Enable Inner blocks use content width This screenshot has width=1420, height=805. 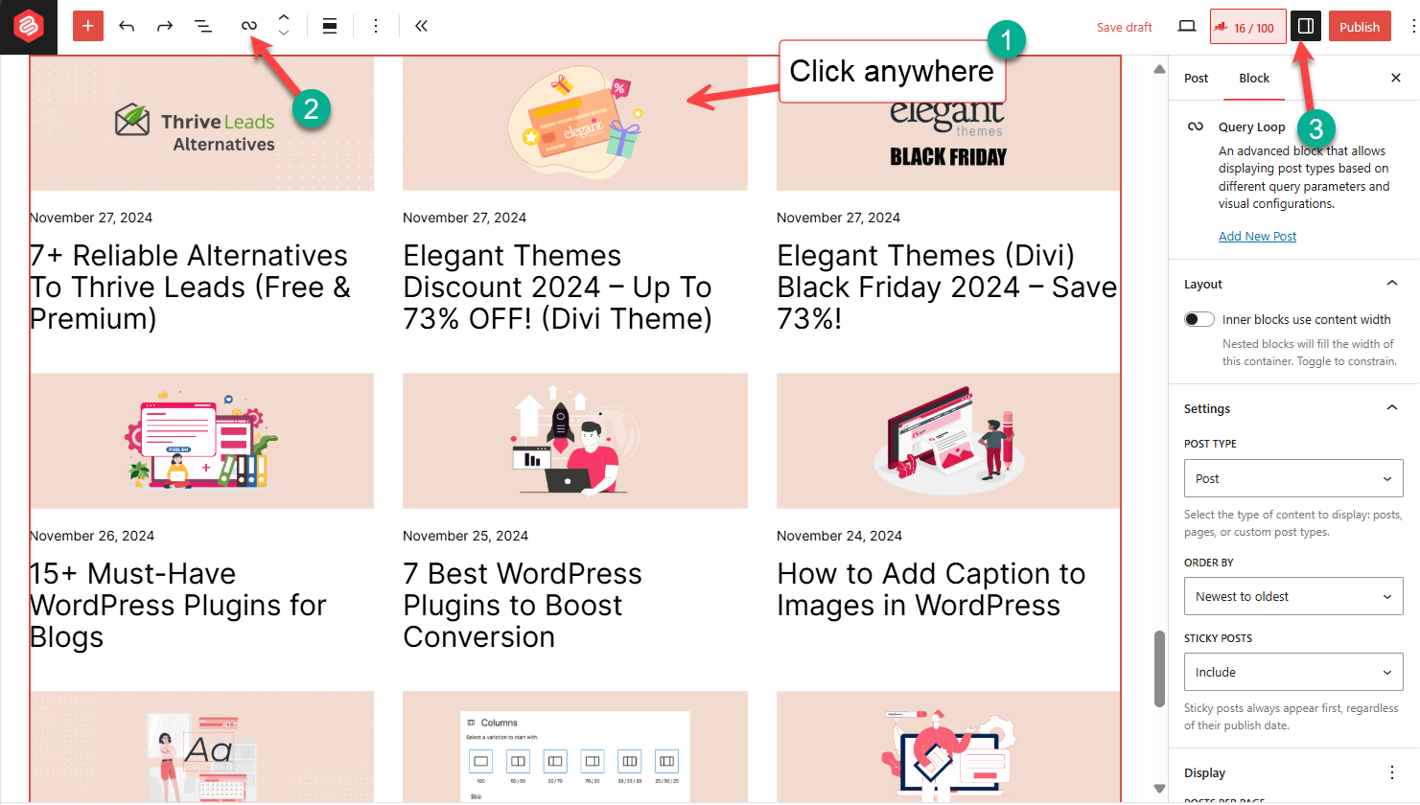(1198, 318)
